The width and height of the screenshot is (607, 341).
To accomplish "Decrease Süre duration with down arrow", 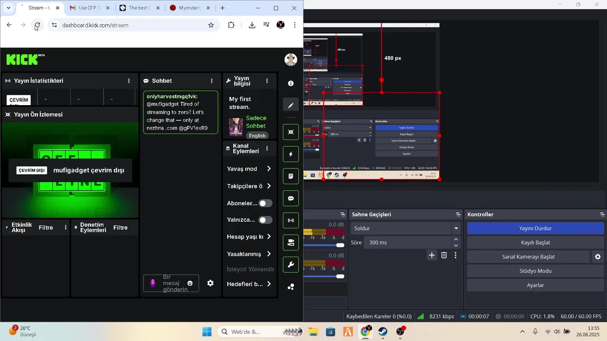I will pos(456,245).
